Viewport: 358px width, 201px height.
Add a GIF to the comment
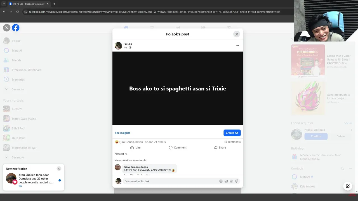click(231, 181)
